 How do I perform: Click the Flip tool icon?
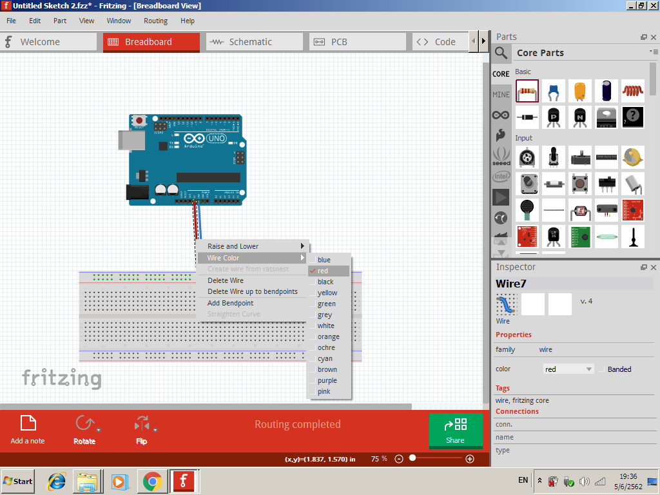[x=142, y=423]
